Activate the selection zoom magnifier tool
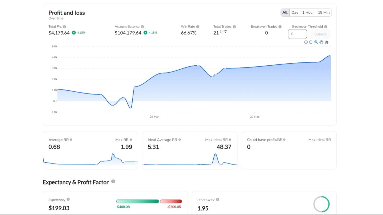Viewport: 383px width, 215px height. coord(316,42)
